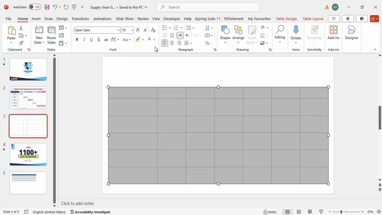382x215 pixels.
Task: Go to Table Layout tab
Action: [313, 19]
